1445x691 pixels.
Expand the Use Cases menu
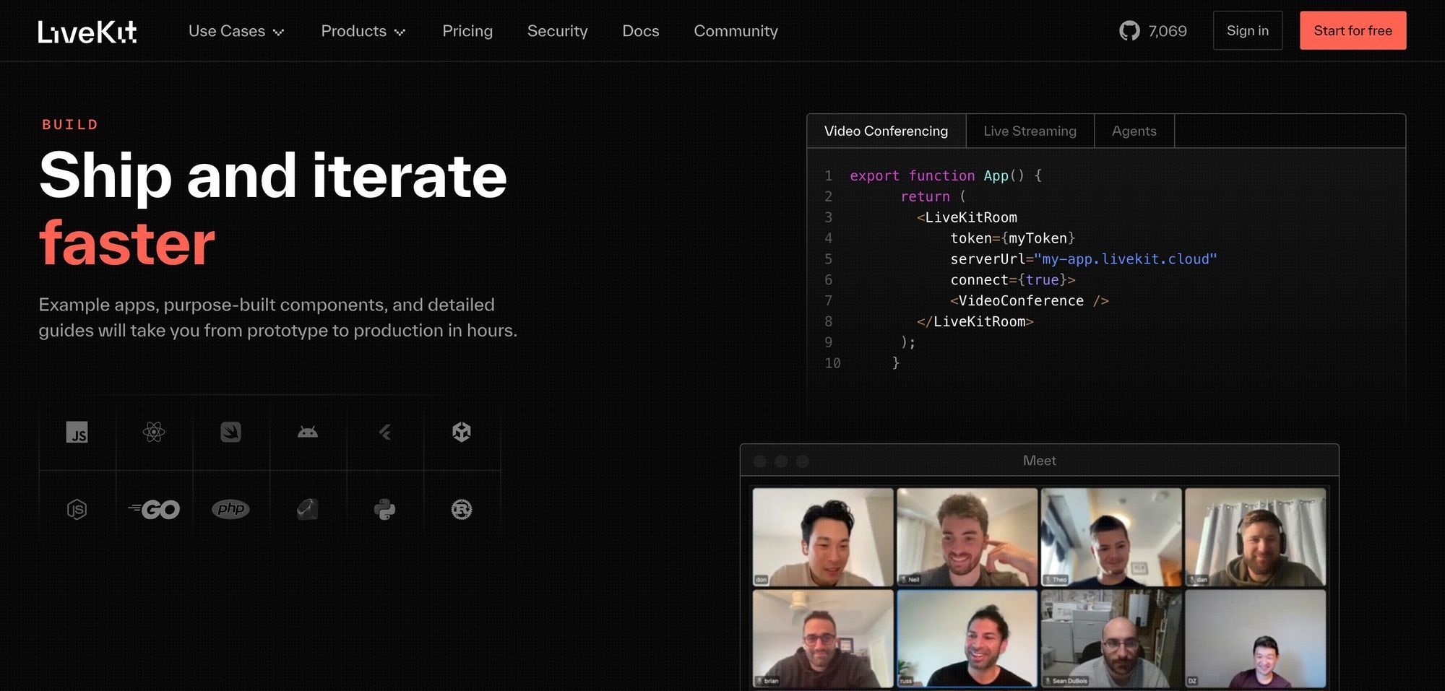tap(236, 31)
